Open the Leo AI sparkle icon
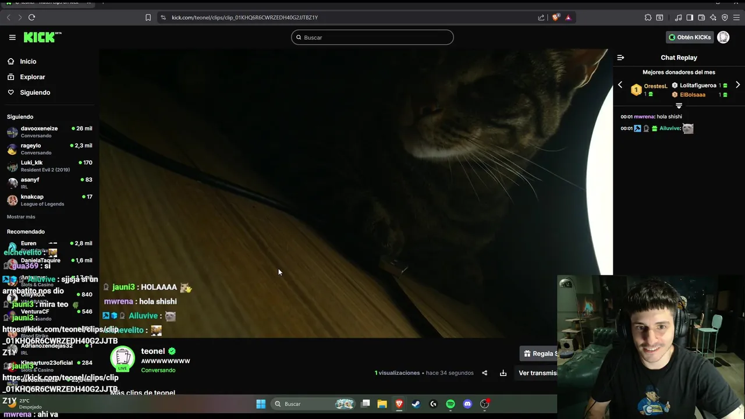This screenshot has height=419, width=745. [x=713, y=17]
